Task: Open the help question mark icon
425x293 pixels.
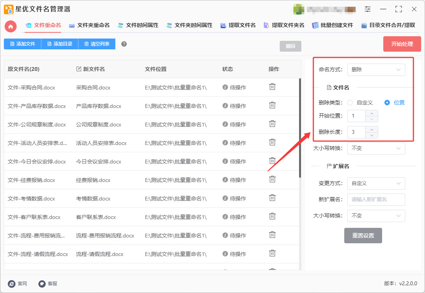Action: [x=124, y=44]
